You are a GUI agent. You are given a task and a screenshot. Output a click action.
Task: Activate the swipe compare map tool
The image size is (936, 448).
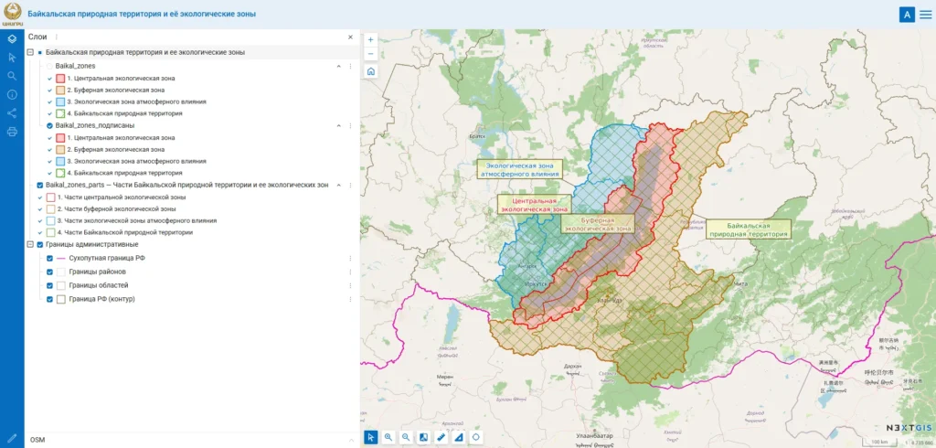click(424, 437)
